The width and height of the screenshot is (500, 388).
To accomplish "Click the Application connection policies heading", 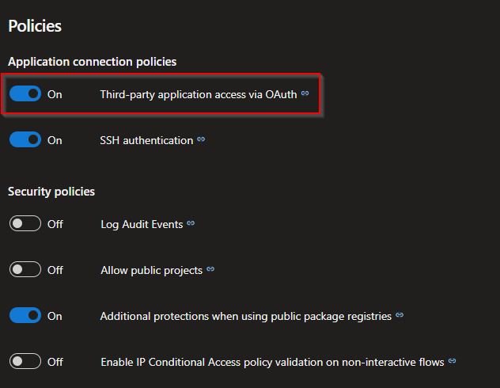I will click(92, 61).
